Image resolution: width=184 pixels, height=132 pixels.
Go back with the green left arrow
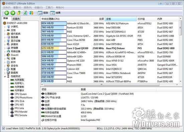pos(7,13)
